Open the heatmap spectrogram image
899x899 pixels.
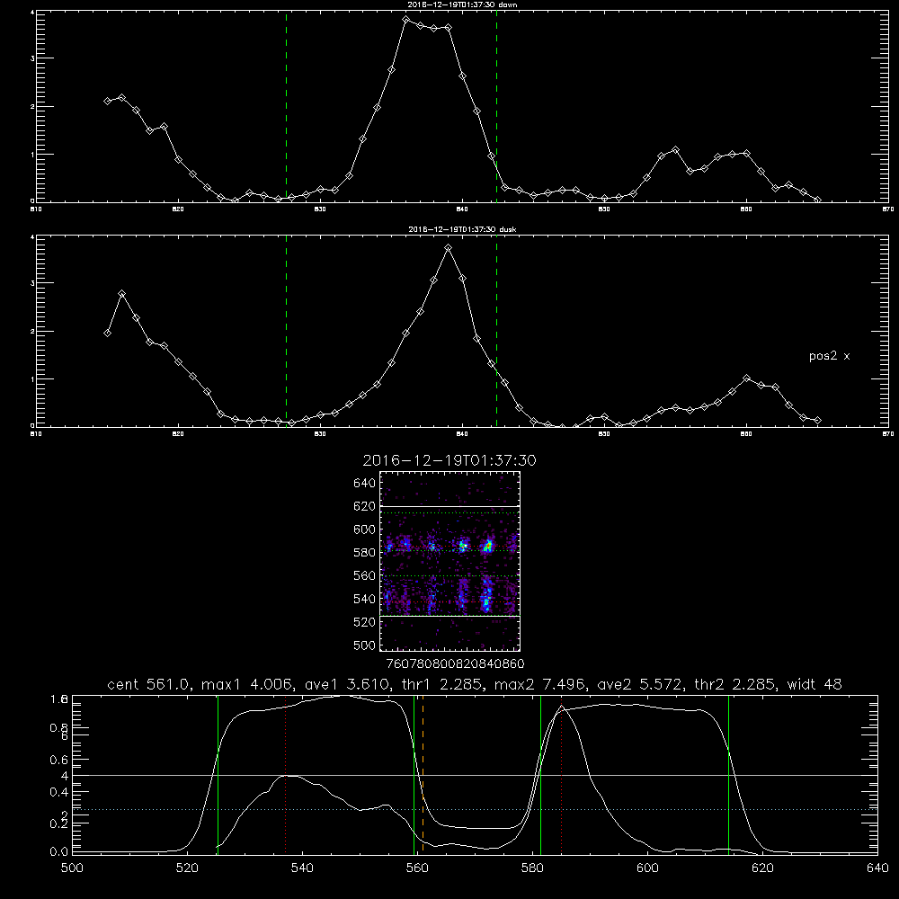point(449,561)
